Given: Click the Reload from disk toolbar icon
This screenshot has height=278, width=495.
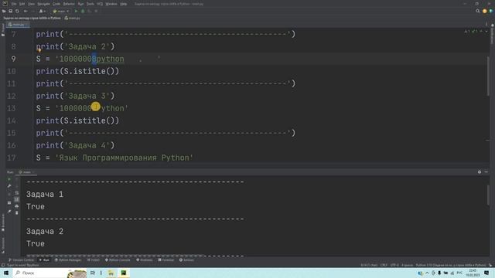Looking at the screenshot, I should click(17, 11).
